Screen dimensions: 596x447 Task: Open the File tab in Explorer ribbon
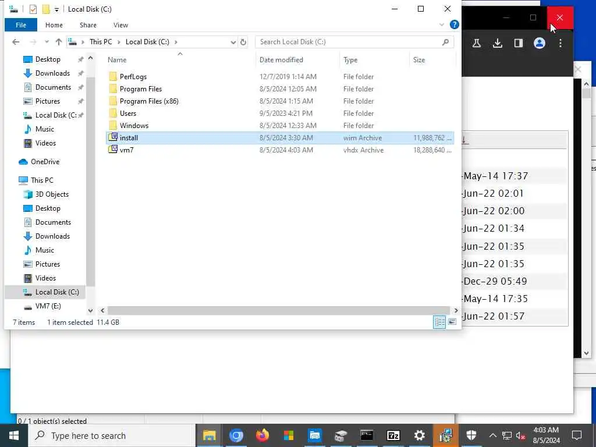point(21,25)
